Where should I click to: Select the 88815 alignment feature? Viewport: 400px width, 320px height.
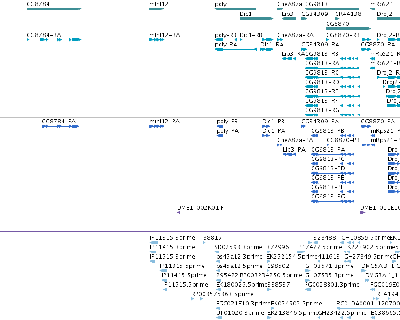tap(258, 243)
